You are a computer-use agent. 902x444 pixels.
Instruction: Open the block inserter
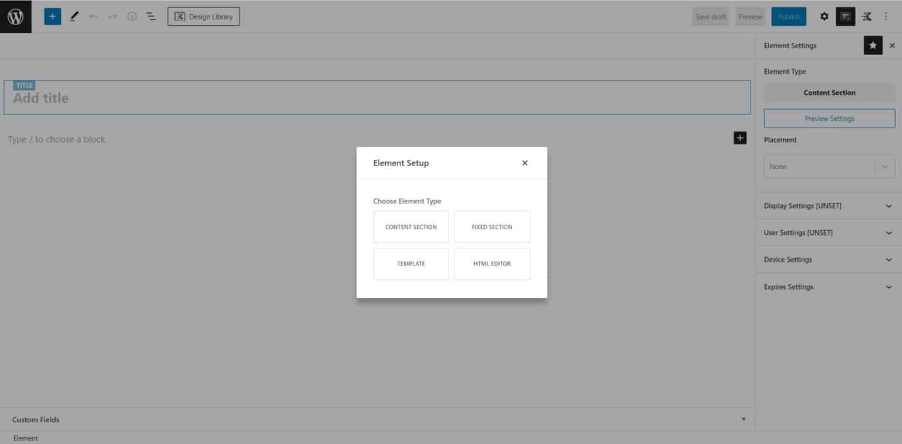click(52, 16)
